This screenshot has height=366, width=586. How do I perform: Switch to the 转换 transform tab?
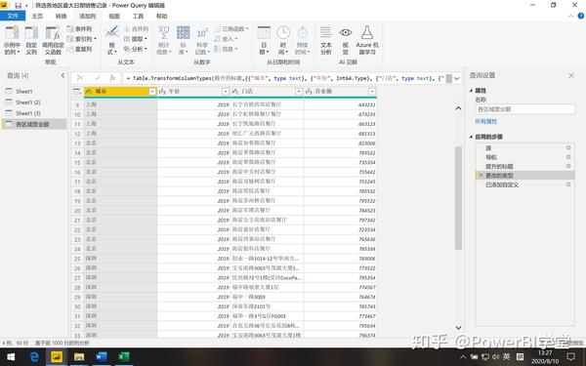click(x=61, y=16)
